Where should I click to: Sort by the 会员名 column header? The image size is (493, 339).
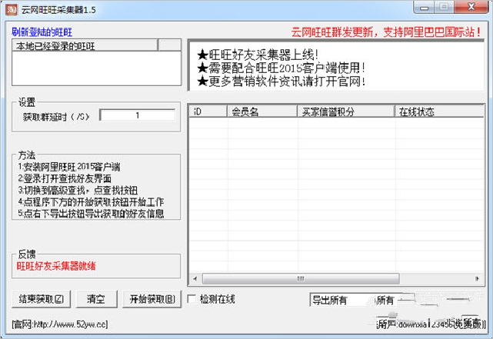coord(262,111)
